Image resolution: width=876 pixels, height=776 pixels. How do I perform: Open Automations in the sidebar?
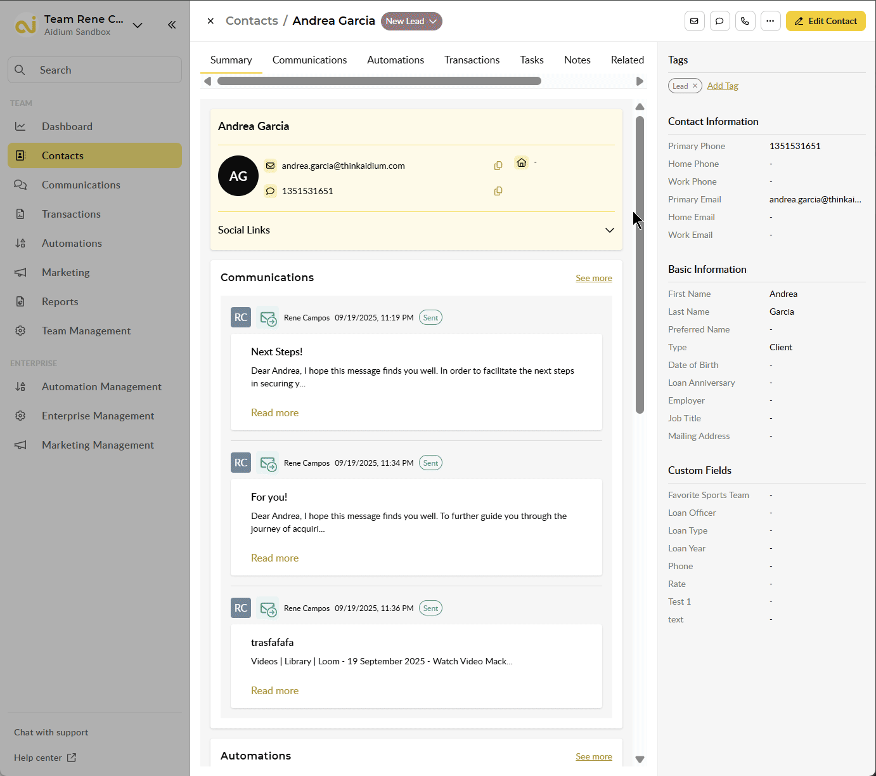click(95, 243)
